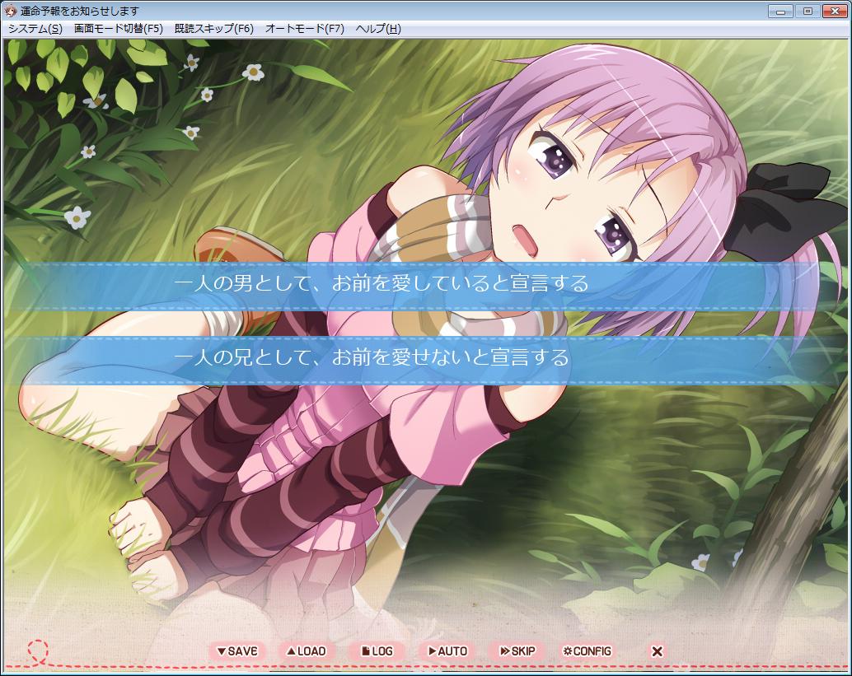Close the game window
The image size is (852, 676).
point(836,11)
